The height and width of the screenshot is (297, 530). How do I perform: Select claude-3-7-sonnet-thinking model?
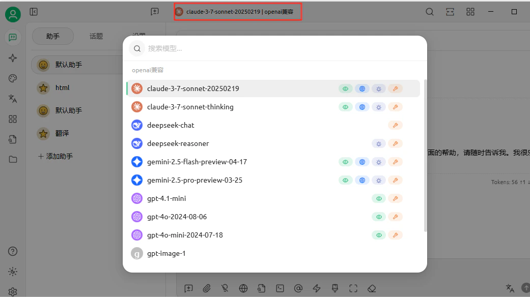273,107
